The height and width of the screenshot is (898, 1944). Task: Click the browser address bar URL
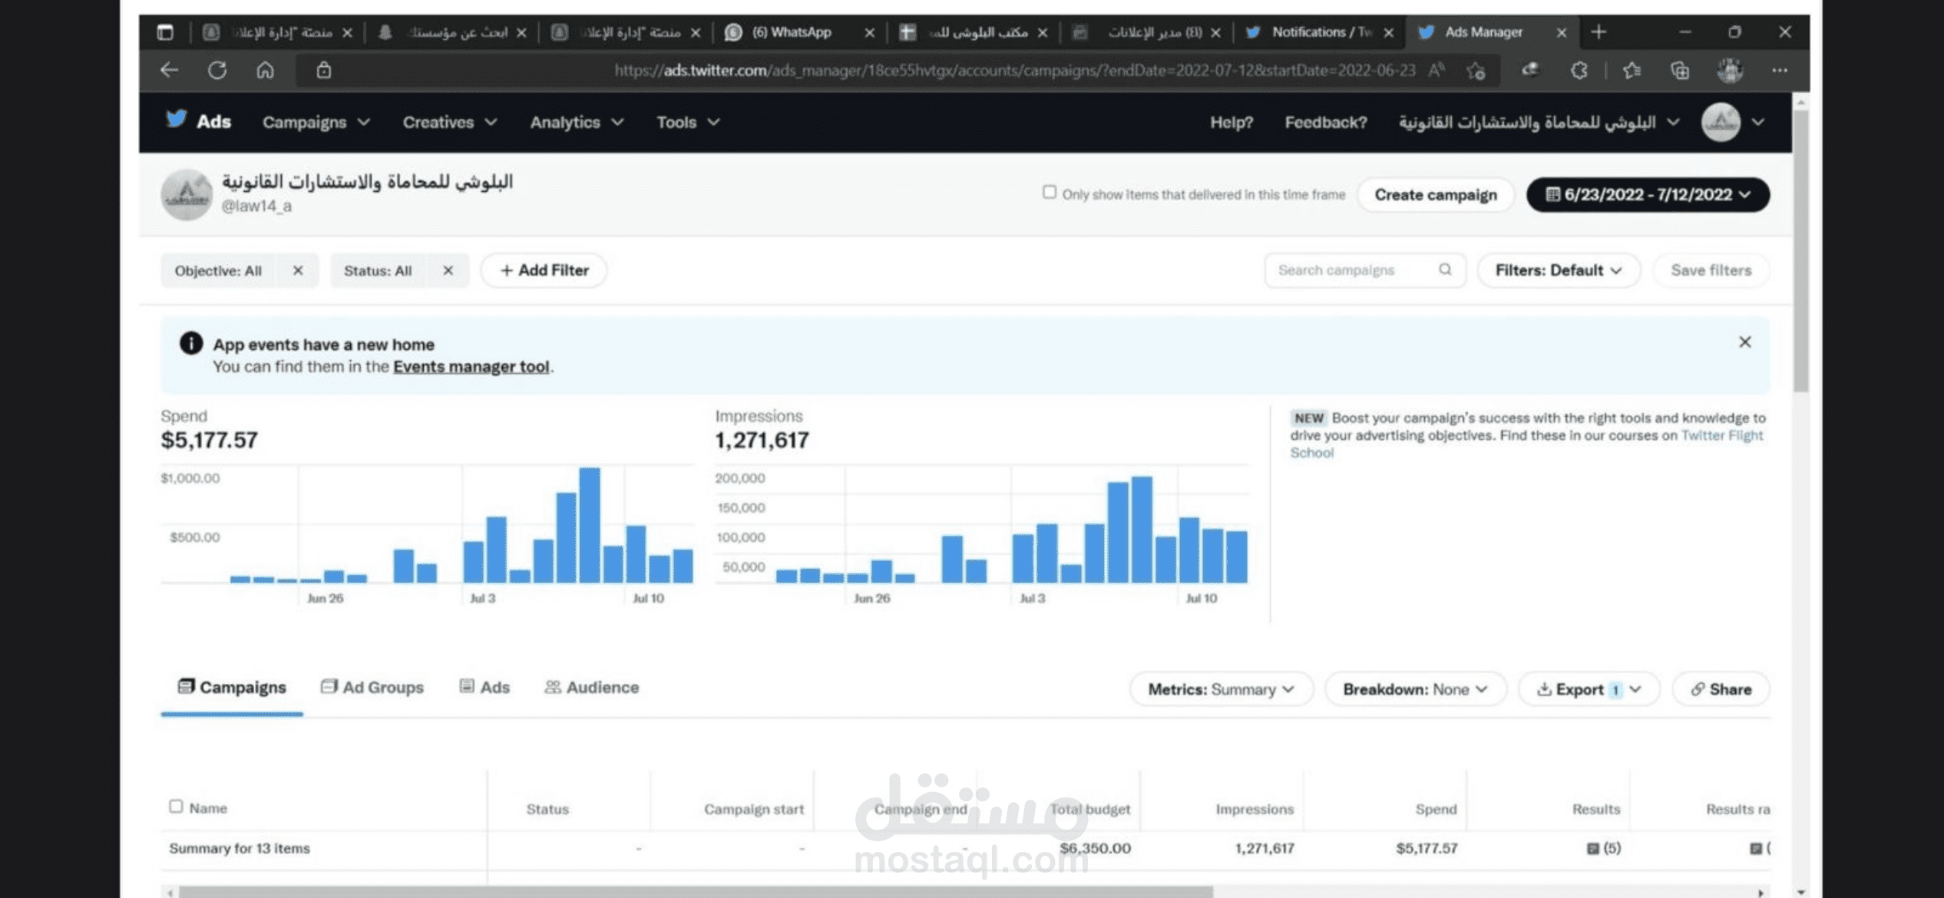point(1014,71)
